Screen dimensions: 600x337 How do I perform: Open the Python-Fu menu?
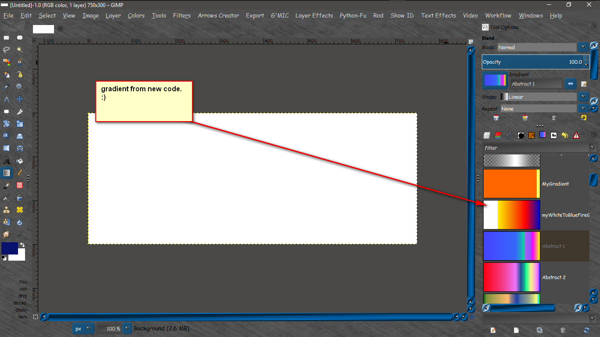pos(353,15)
